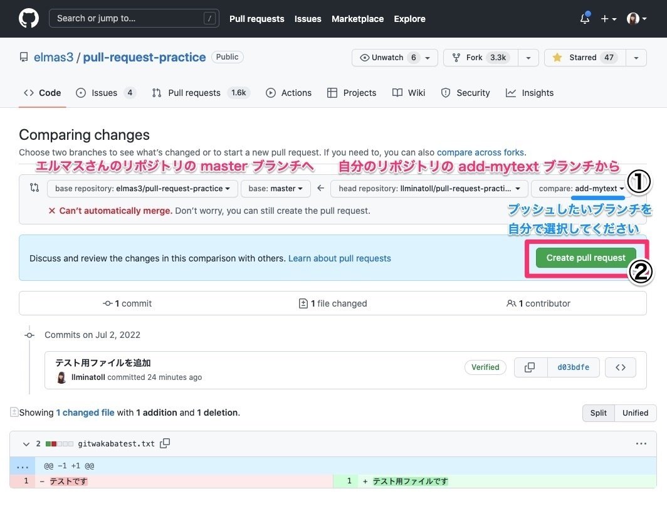
Task: Open the base repository dropdown
Action: [142, 189]
